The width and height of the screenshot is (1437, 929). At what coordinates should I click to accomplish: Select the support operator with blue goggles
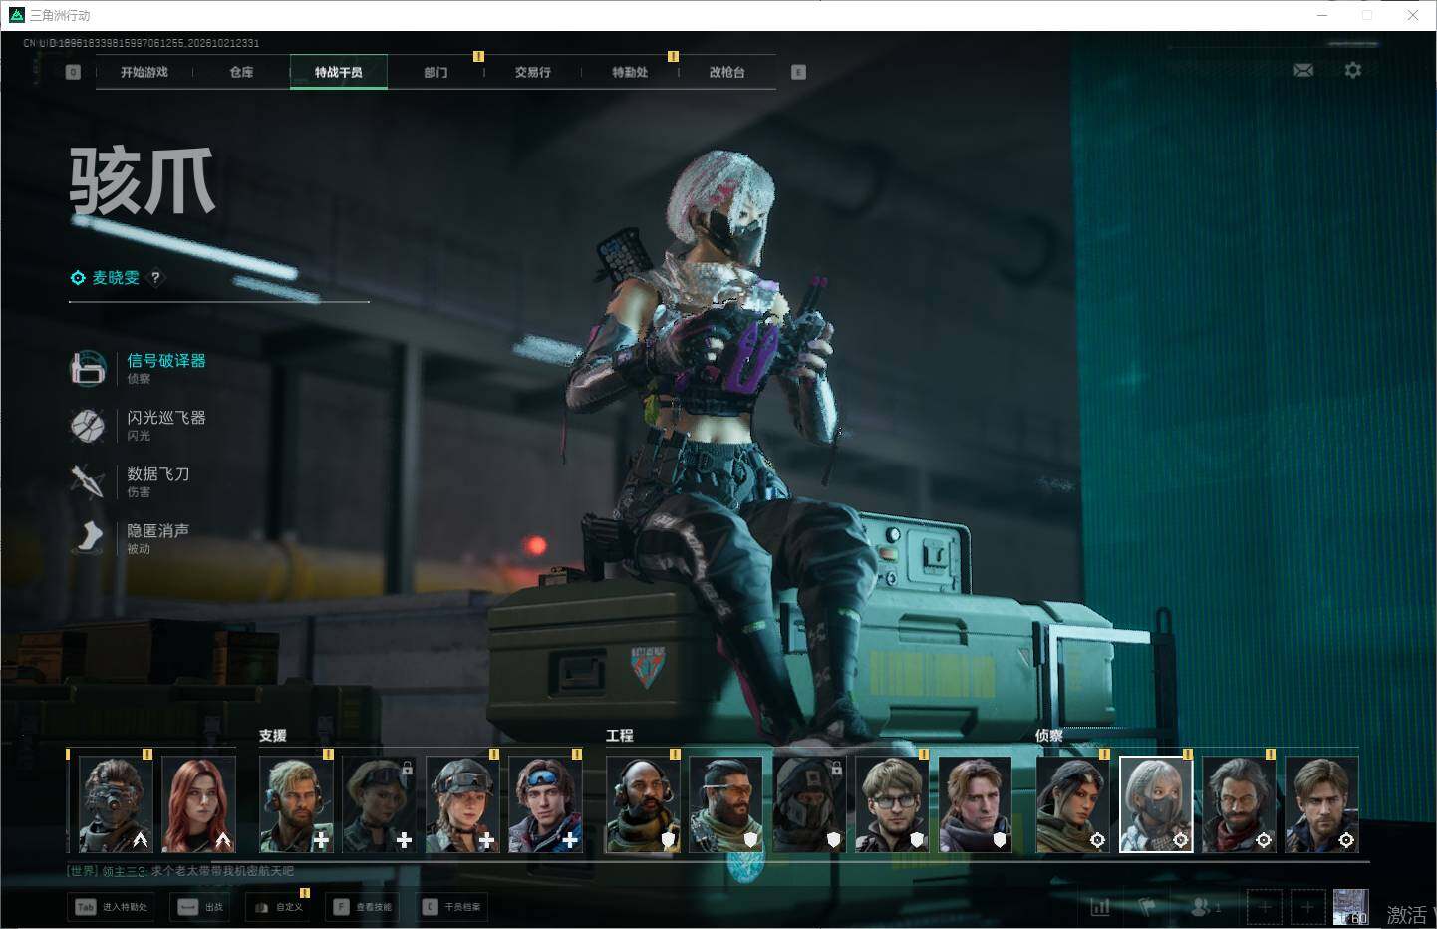(545, 804)
